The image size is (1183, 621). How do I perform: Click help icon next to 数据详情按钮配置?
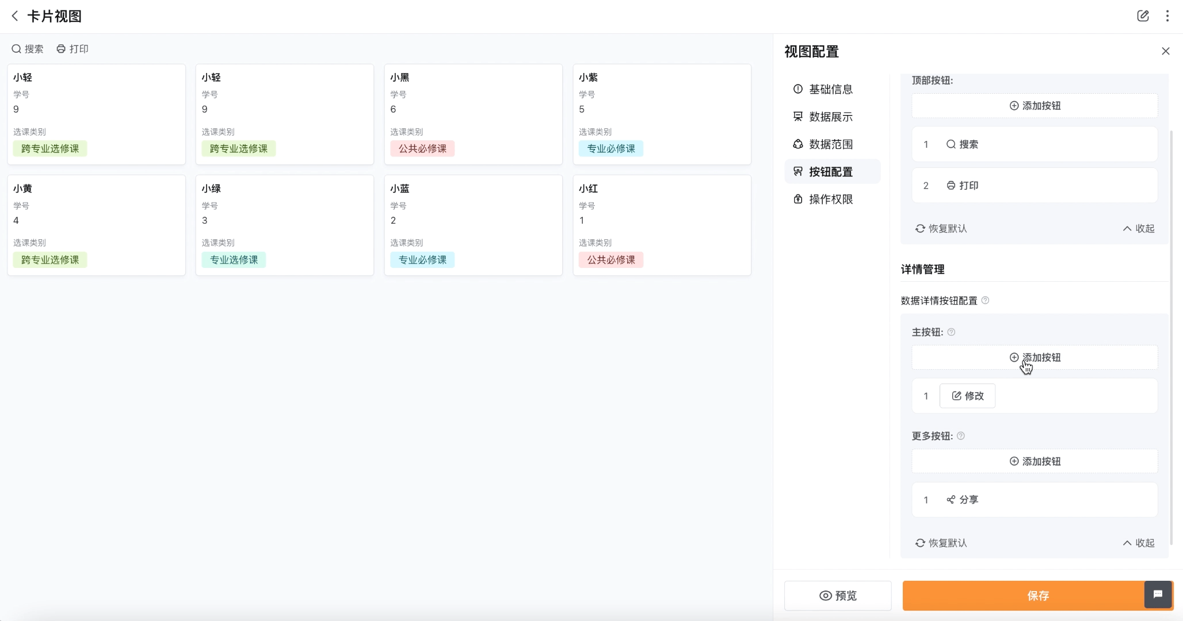click(x=985, y=300)
